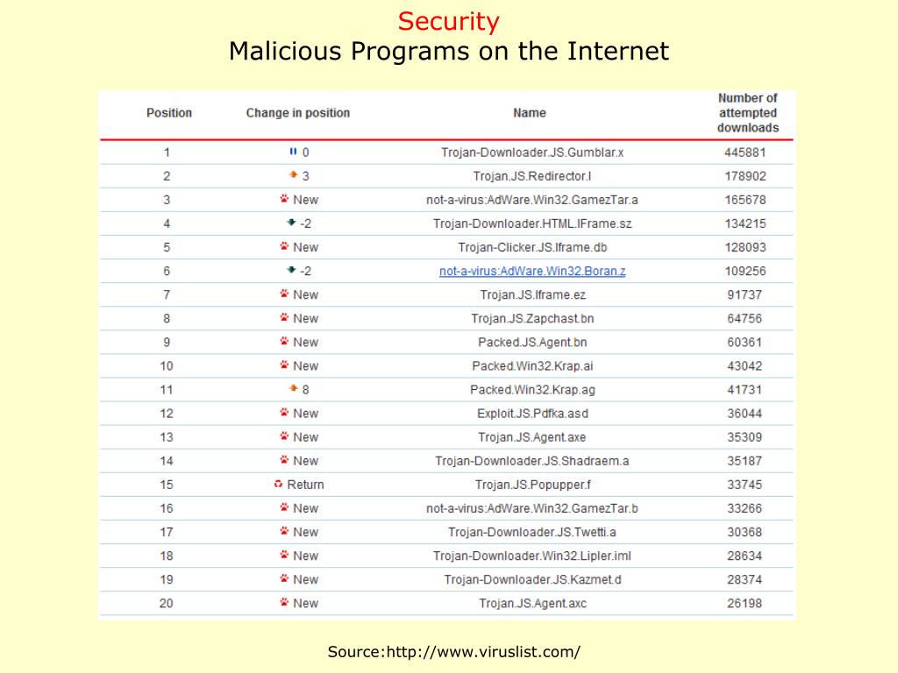Click the red New paw icon in row 3
This screenshot has height=673, width=898.
click(x=284, y=199)
